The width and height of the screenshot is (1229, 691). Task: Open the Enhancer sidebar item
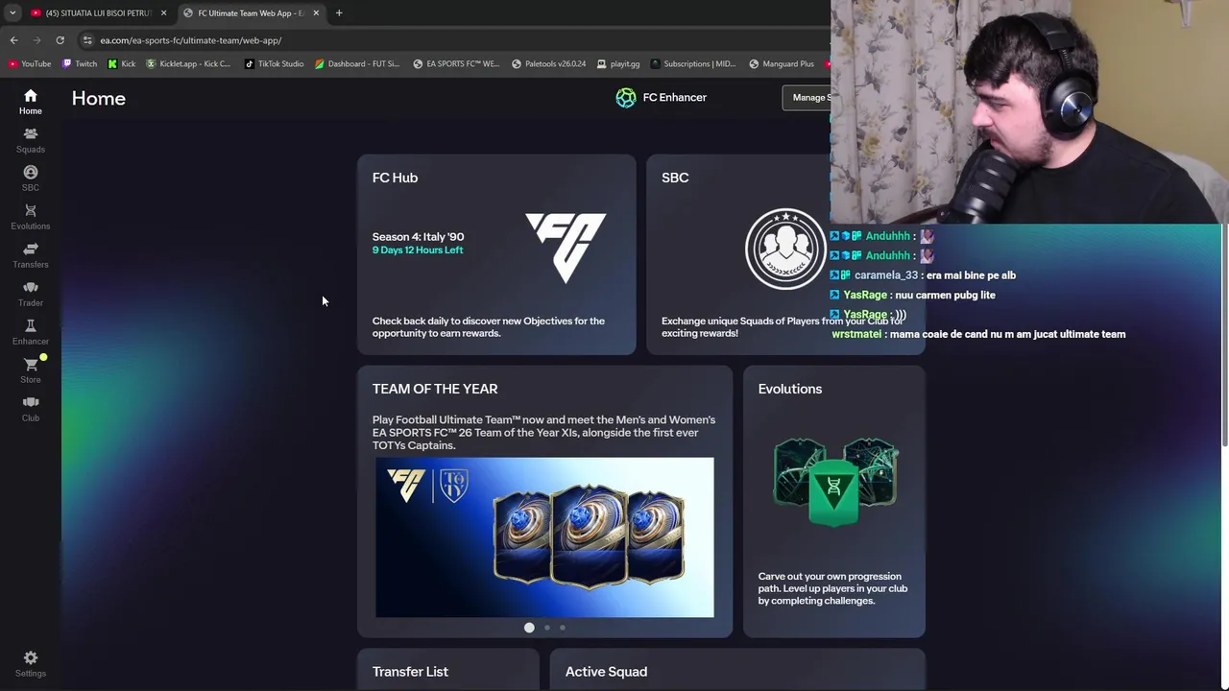pyautogui.click(x=31, y=332)
